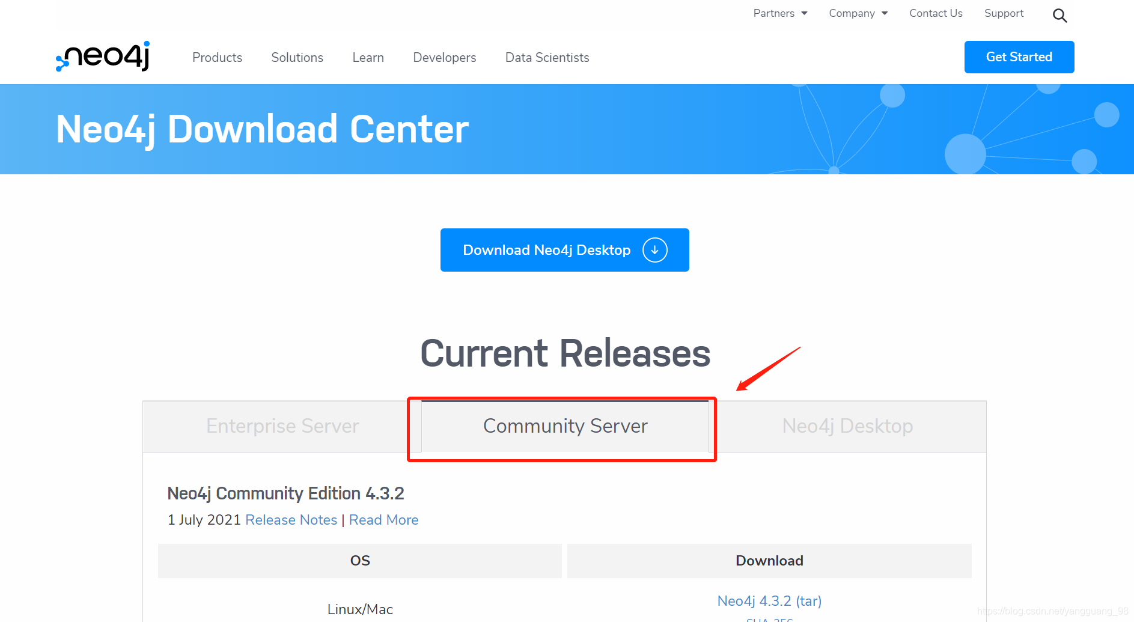Switch to the Enterprise Server tab

[x=282, y=426]
